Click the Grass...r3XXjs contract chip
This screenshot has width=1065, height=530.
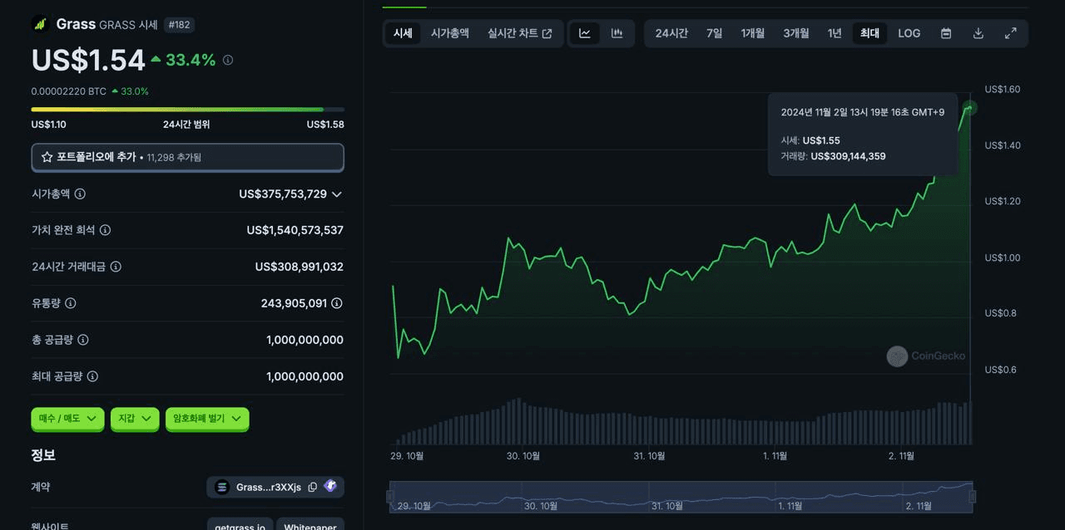tap(275, 487)
